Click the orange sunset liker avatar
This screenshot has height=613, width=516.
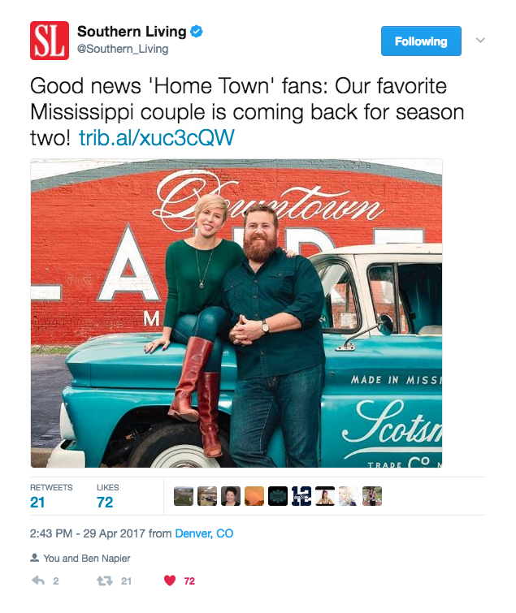click(254, 496)
